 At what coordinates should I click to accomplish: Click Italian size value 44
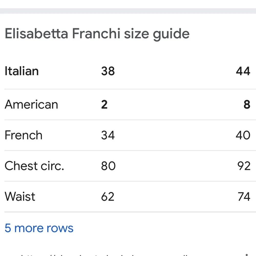coord(243,71)
